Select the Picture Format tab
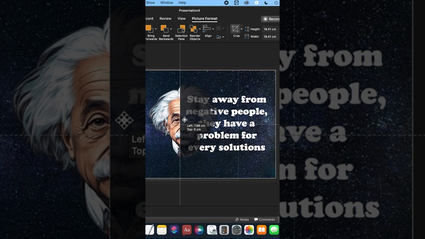425x239 pixels. [205, 19]
